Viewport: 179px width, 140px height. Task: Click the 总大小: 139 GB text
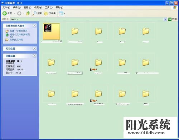[13, 72]
